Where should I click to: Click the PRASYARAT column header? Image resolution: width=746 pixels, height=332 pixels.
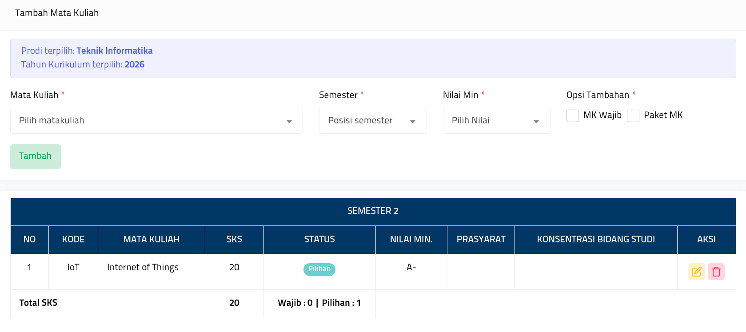[x=481, y=240]
